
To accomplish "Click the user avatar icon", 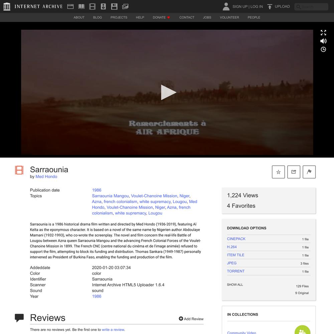I will pyautogui.click(x=226, y=6).
